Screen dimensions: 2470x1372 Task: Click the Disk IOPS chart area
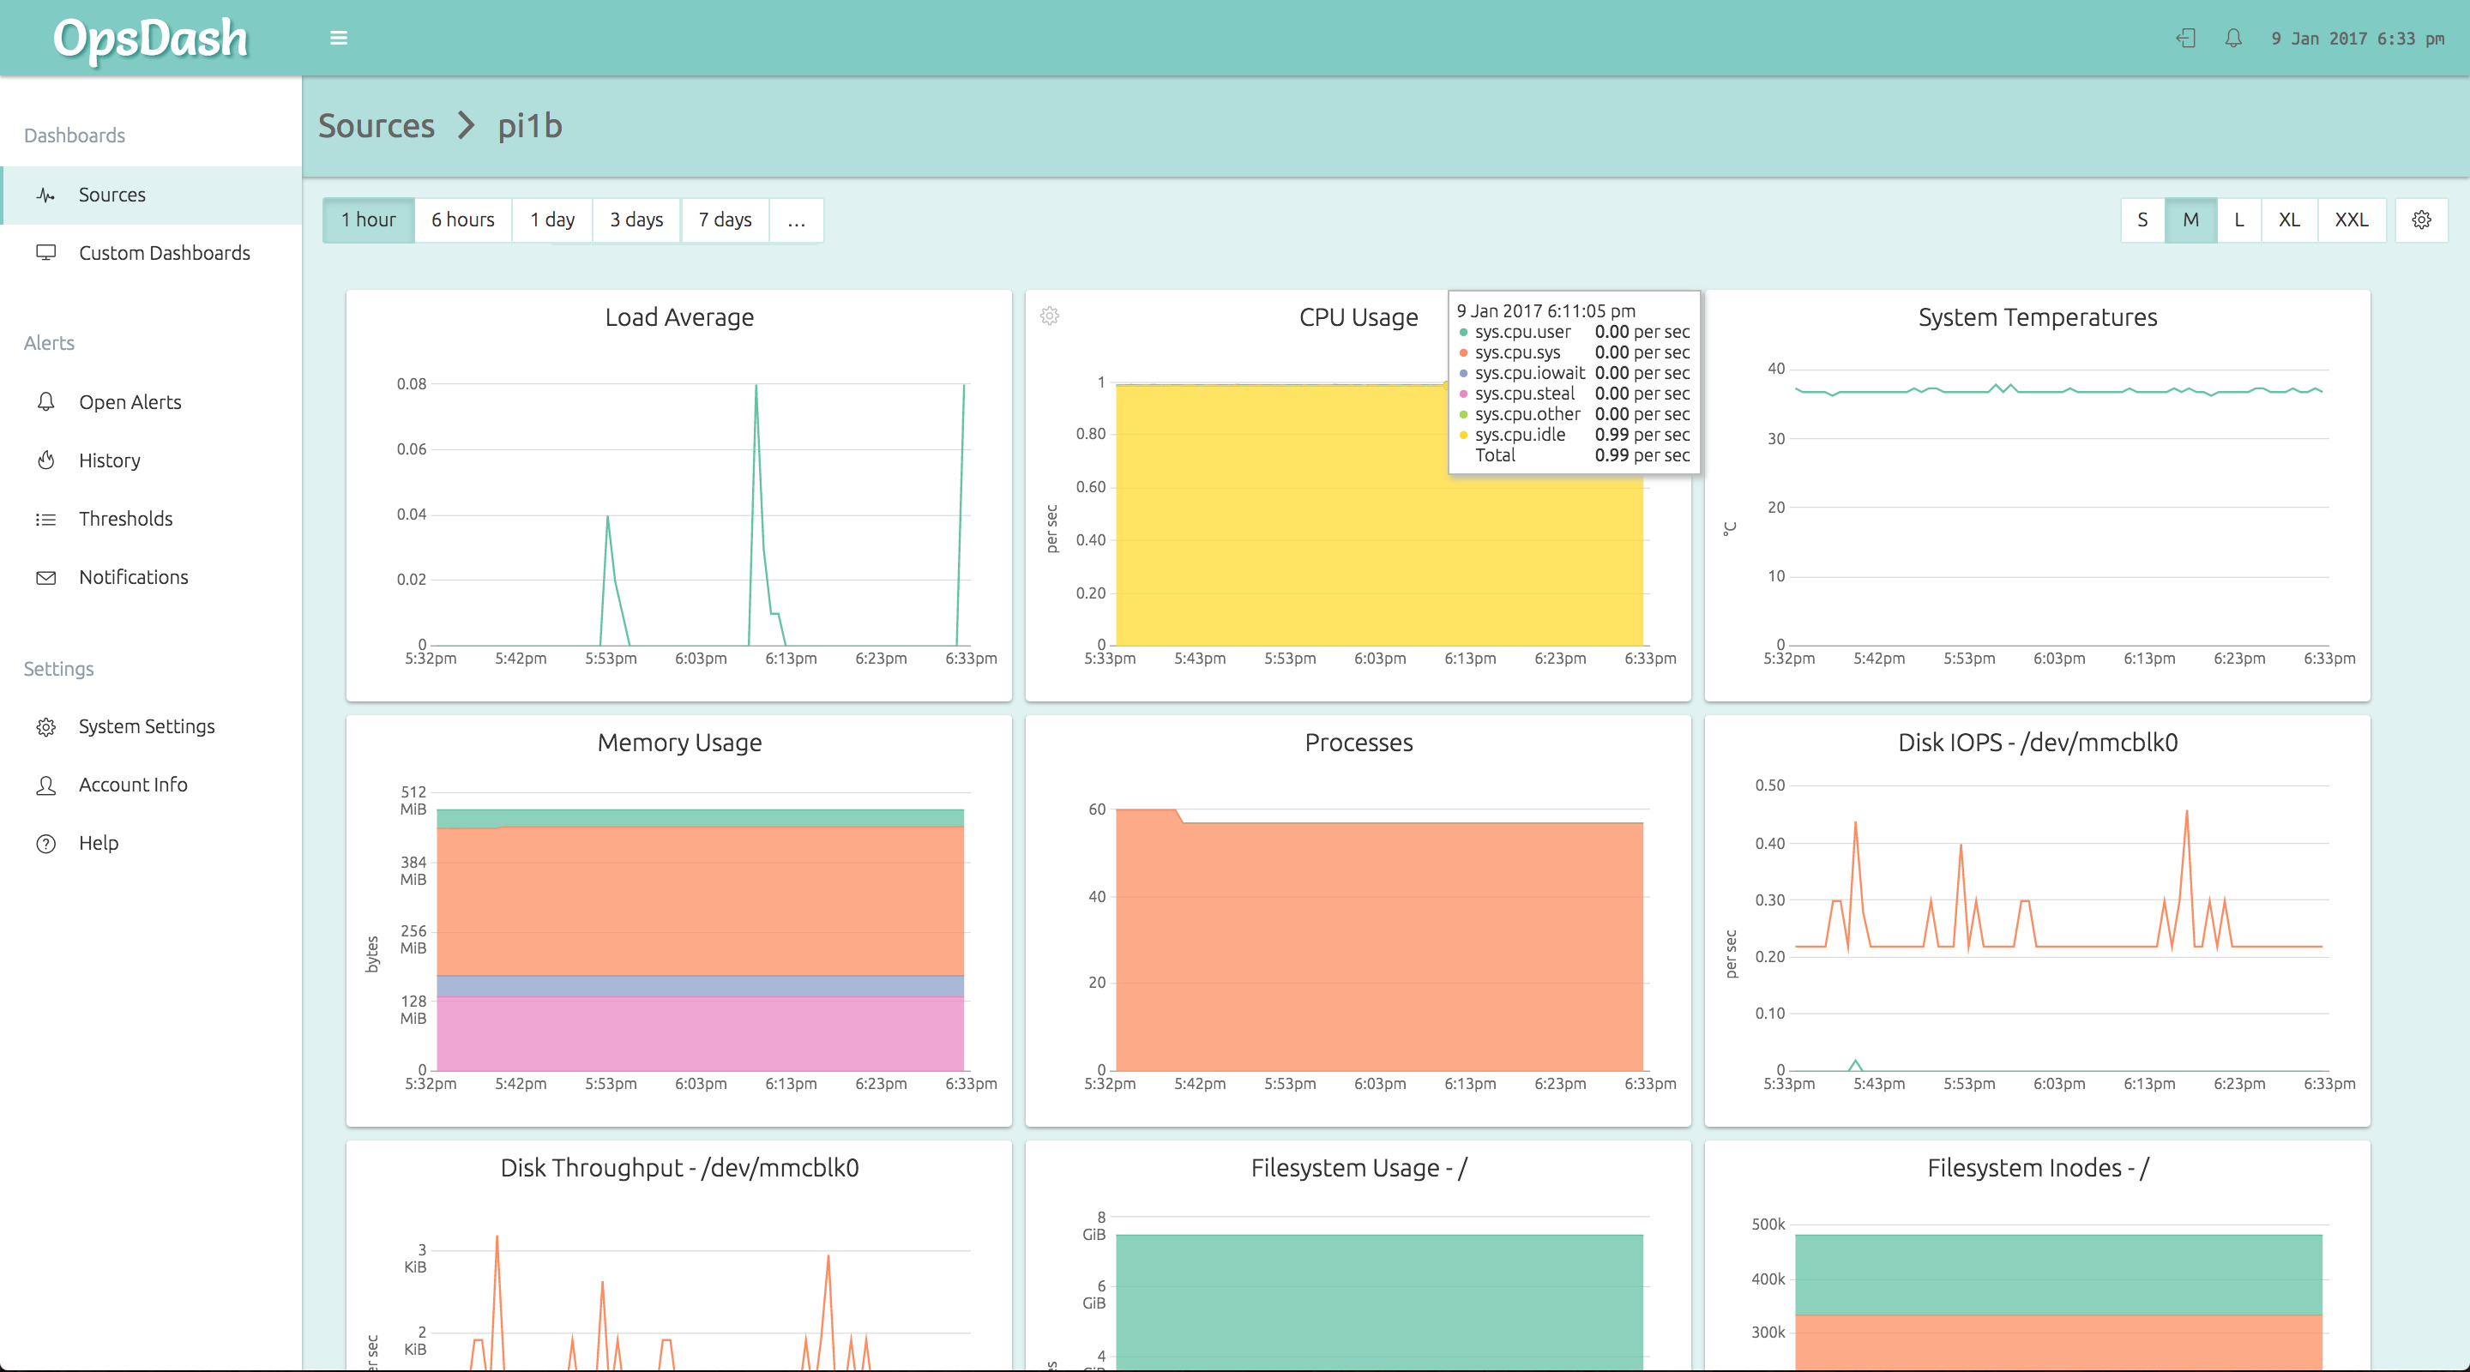(2058, 928)
